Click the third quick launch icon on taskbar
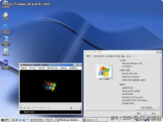 point(20,120)
